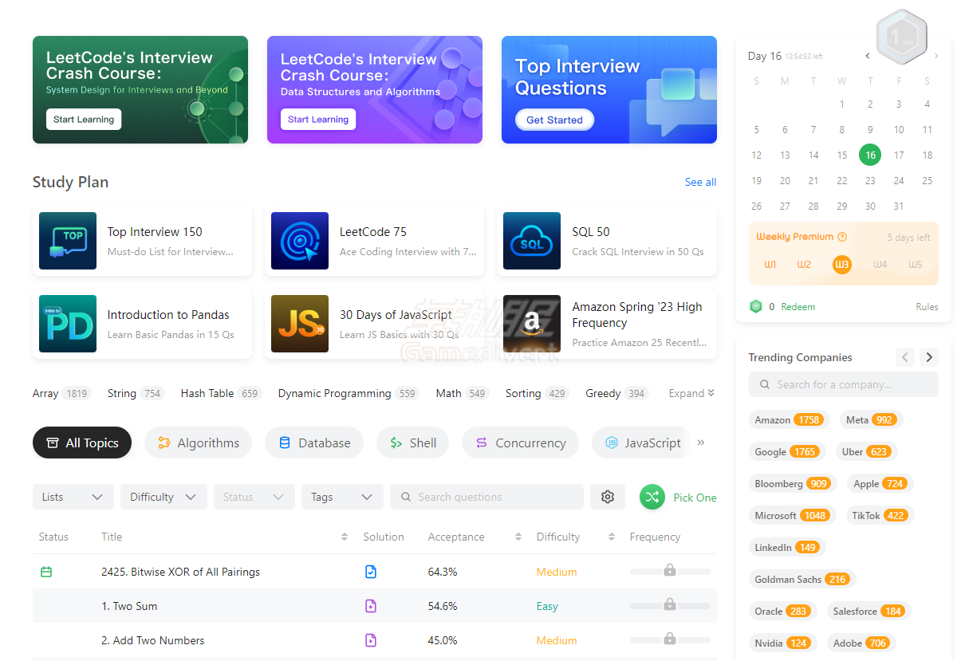Click the Search questions input field
The width and height of the screenshot is (961, 661).
click(486, 497)
